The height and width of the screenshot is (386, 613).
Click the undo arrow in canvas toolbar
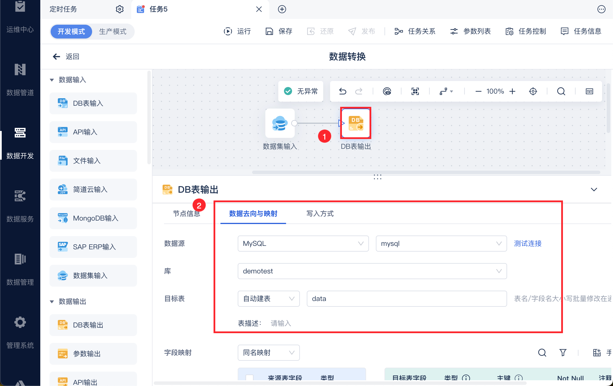click(x=342, y=91)
